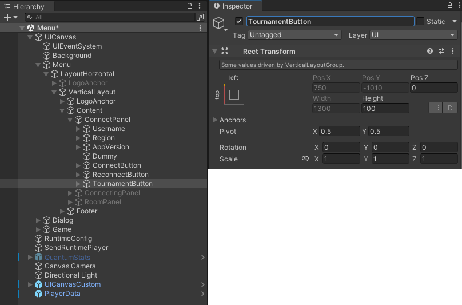
Task: Open Rect Transform help reference icon
Action: click(430, 51)
